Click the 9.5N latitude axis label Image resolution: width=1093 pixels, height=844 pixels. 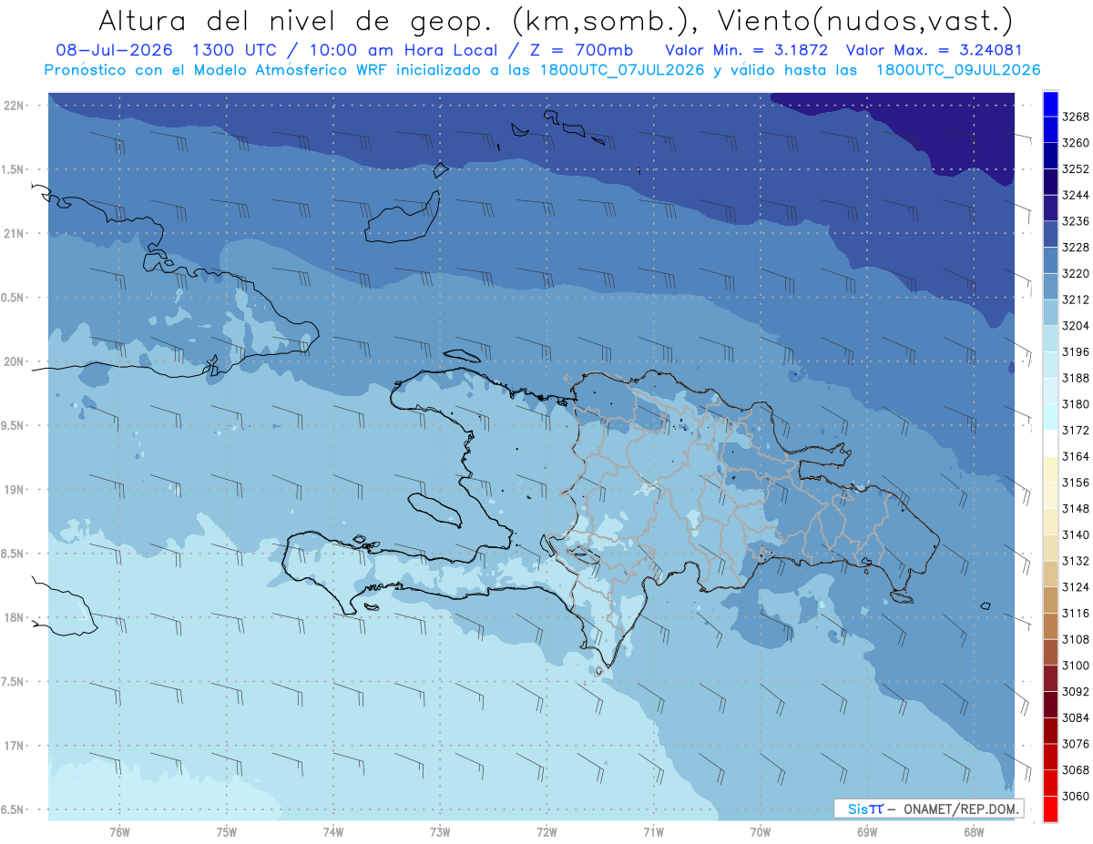click(14, 426)
